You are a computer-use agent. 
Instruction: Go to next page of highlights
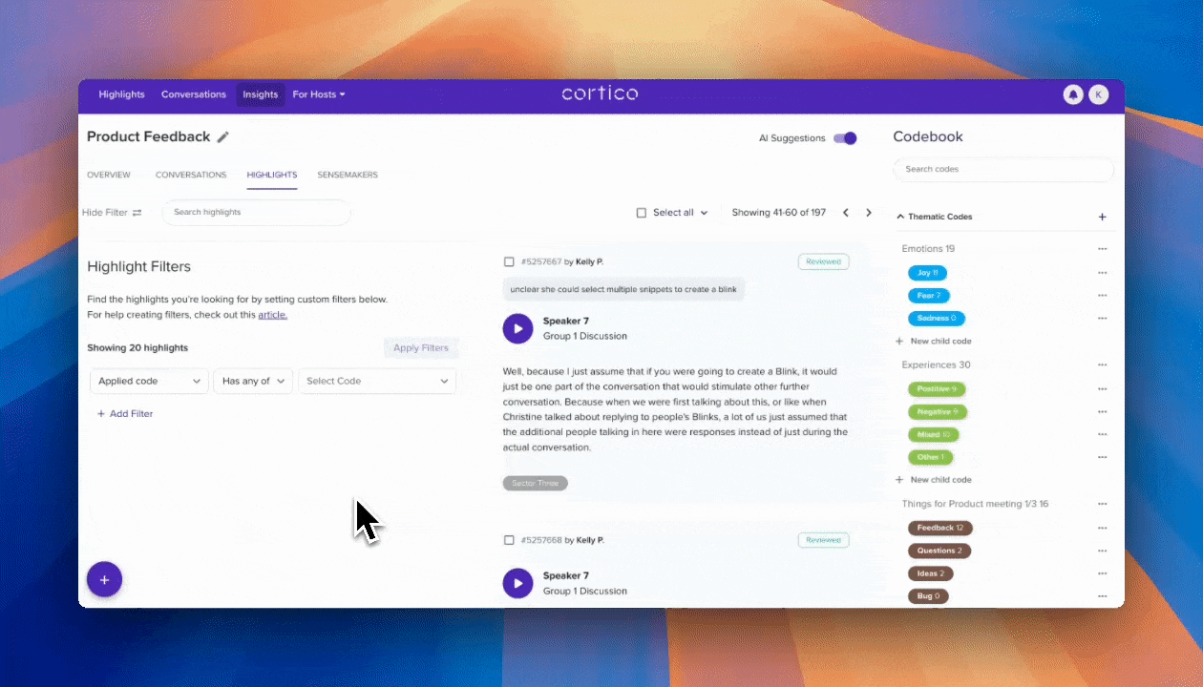(868, 213)
